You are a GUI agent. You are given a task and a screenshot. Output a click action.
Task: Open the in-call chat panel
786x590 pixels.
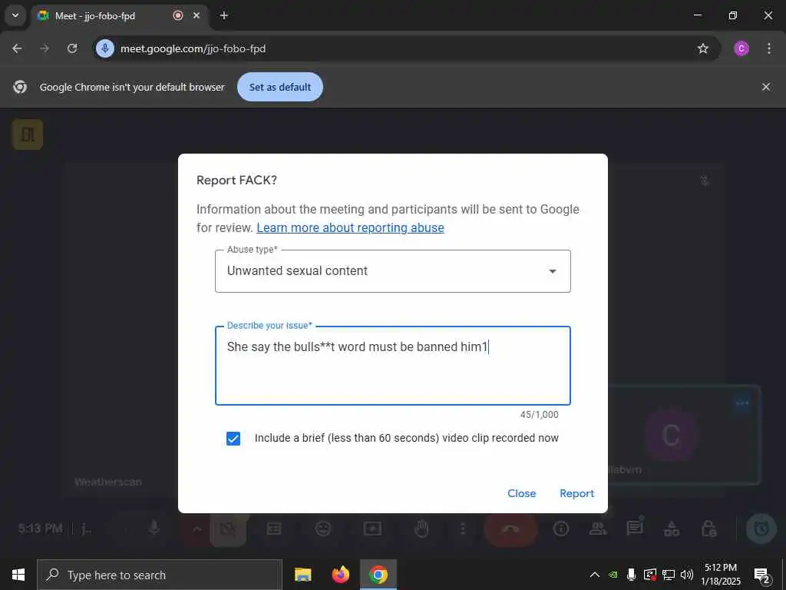tap(635, 527)
